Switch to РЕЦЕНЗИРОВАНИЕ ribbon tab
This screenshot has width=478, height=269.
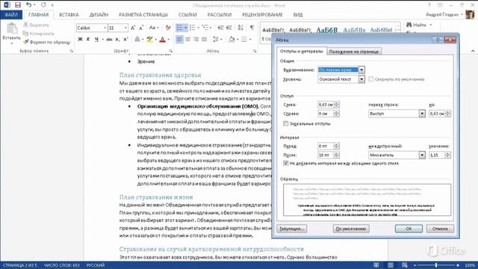262,15
